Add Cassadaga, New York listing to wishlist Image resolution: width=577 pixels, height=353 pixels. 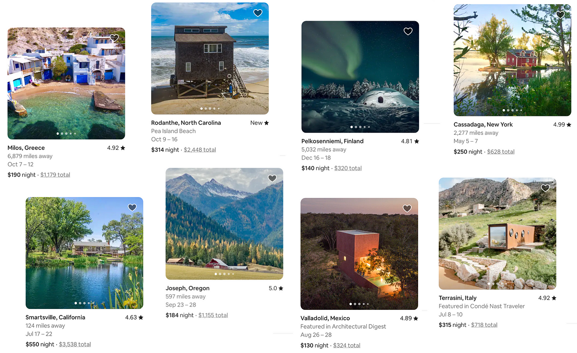560,15
